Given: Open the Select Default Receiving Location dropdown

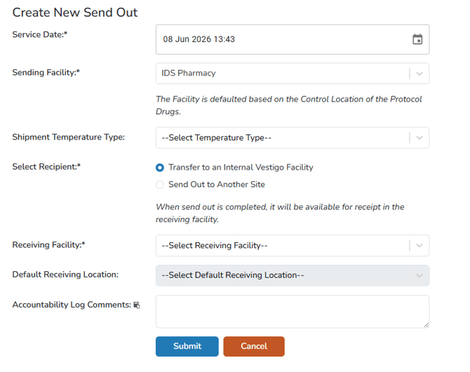Looking at the screenshot, I should click(293, 275).
